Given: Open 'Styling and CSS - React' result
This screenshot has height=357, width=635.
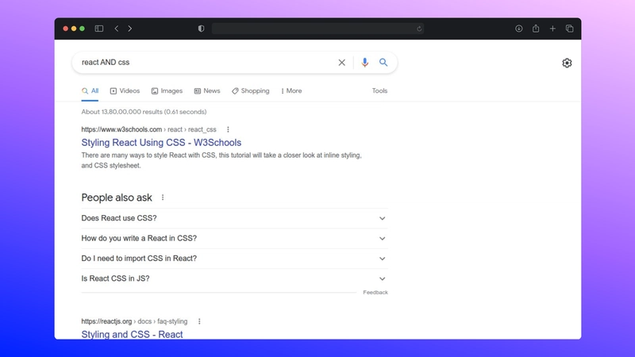Looking at the screenshot, I should pos(132,334).
